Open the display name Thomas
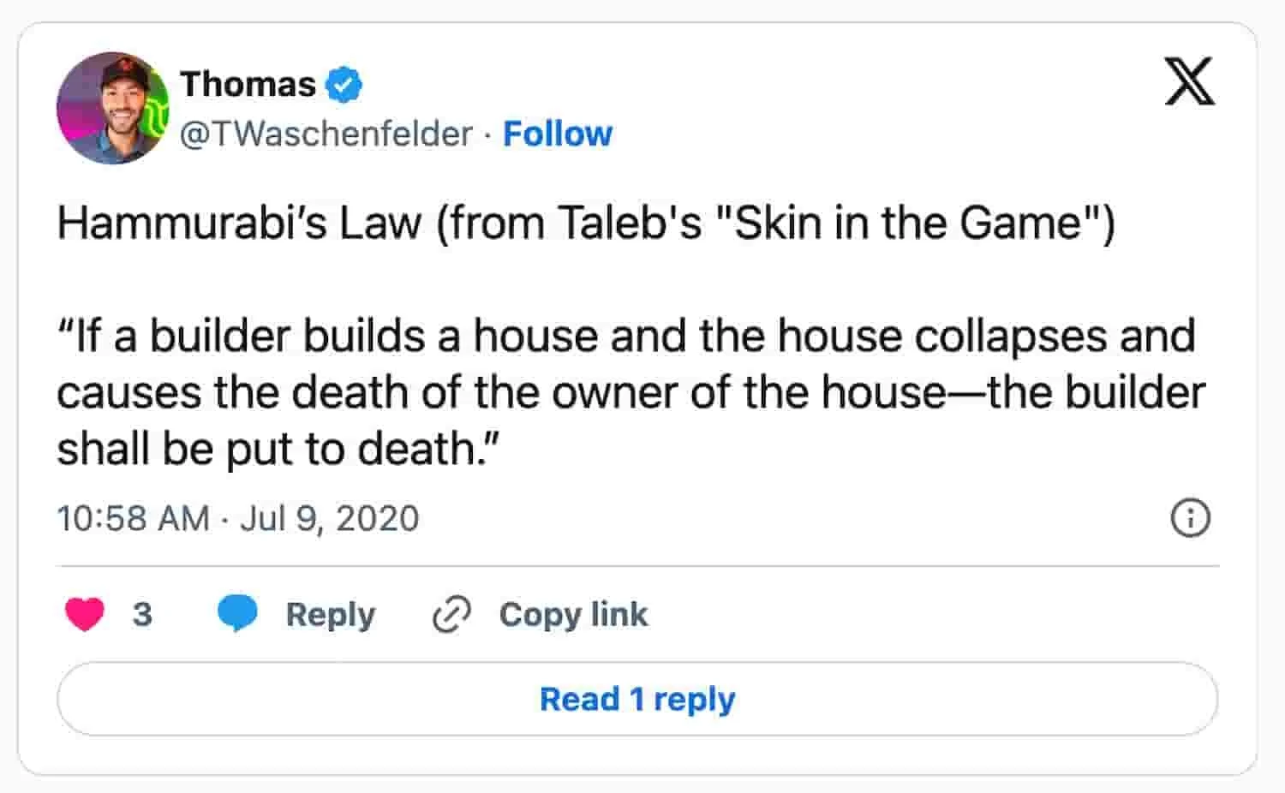 [x=248, y=84]
